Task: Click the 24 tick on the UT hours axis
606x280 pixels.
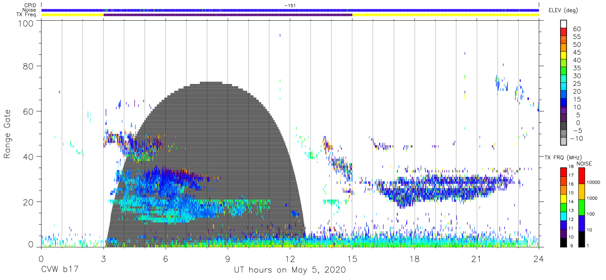Action: pos(539,258)
